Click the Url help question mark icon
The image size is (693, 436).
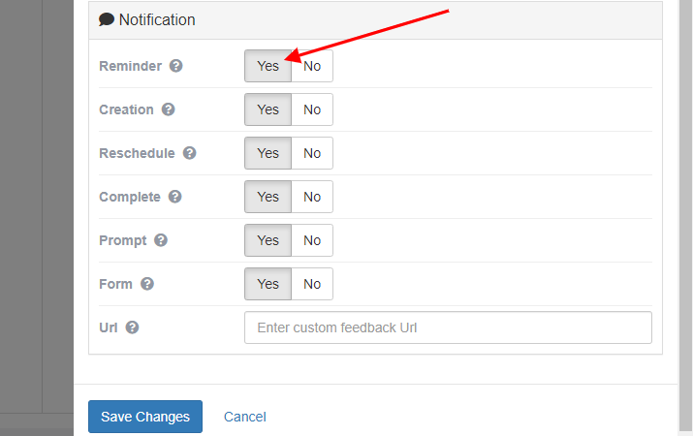(x=133, y=327)
